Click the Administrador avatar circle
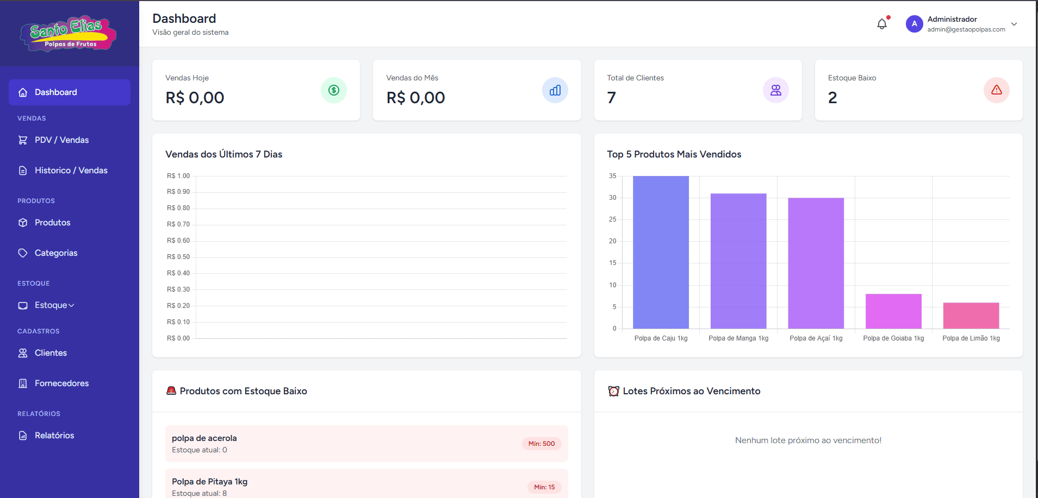 [x=914, y=24]
